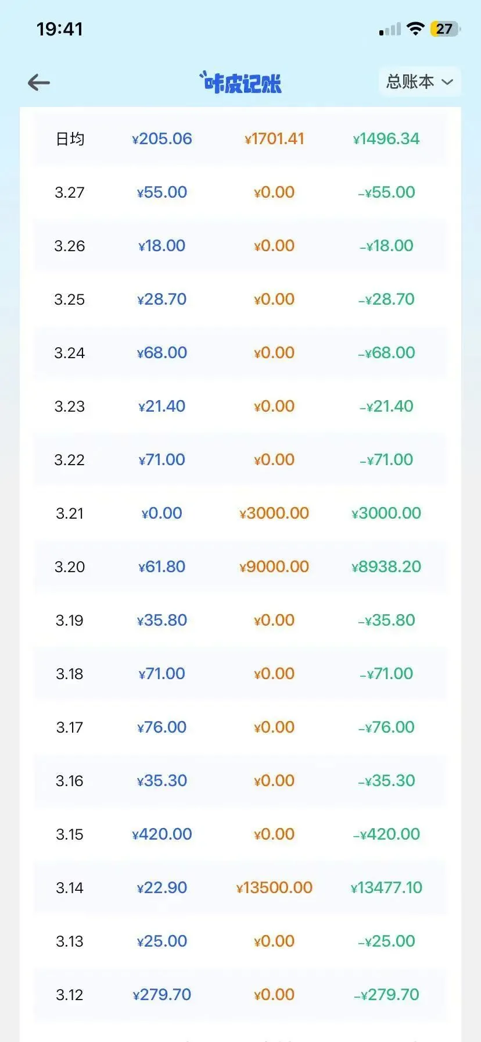Screen dimensions: 481x1042
Task: Tap the ¥13500.00 income on 3.14
Action: click(274, 888)
